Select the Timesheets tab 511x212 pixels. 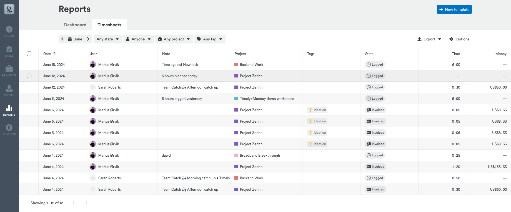[x=109, y=25]
